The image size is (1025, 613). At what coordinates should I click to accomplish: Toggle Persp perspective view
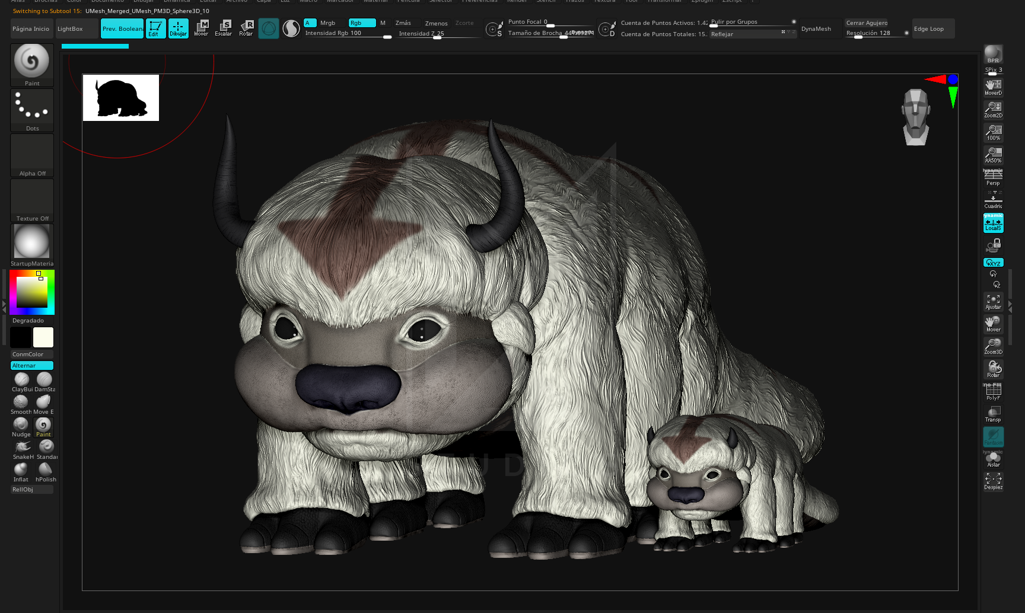click(x=993, y=177)
